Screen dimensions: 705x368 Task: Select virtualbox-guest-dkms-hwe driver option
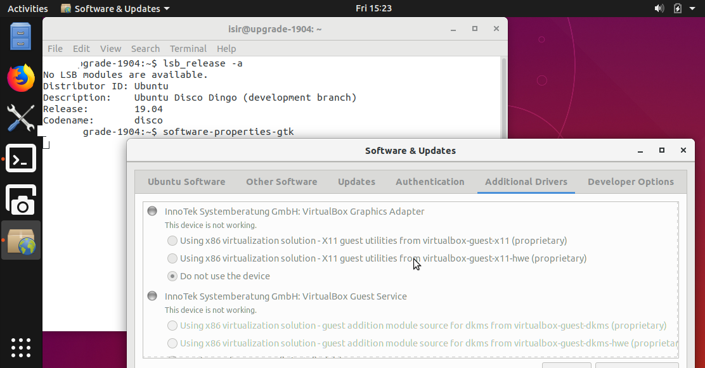422,343
